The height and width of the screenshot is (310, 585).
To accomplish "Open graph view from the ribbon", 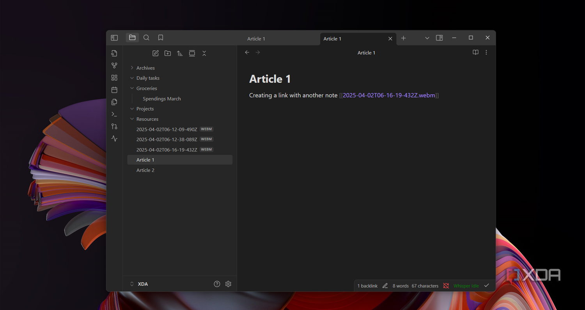I will [x=114, y=65].
